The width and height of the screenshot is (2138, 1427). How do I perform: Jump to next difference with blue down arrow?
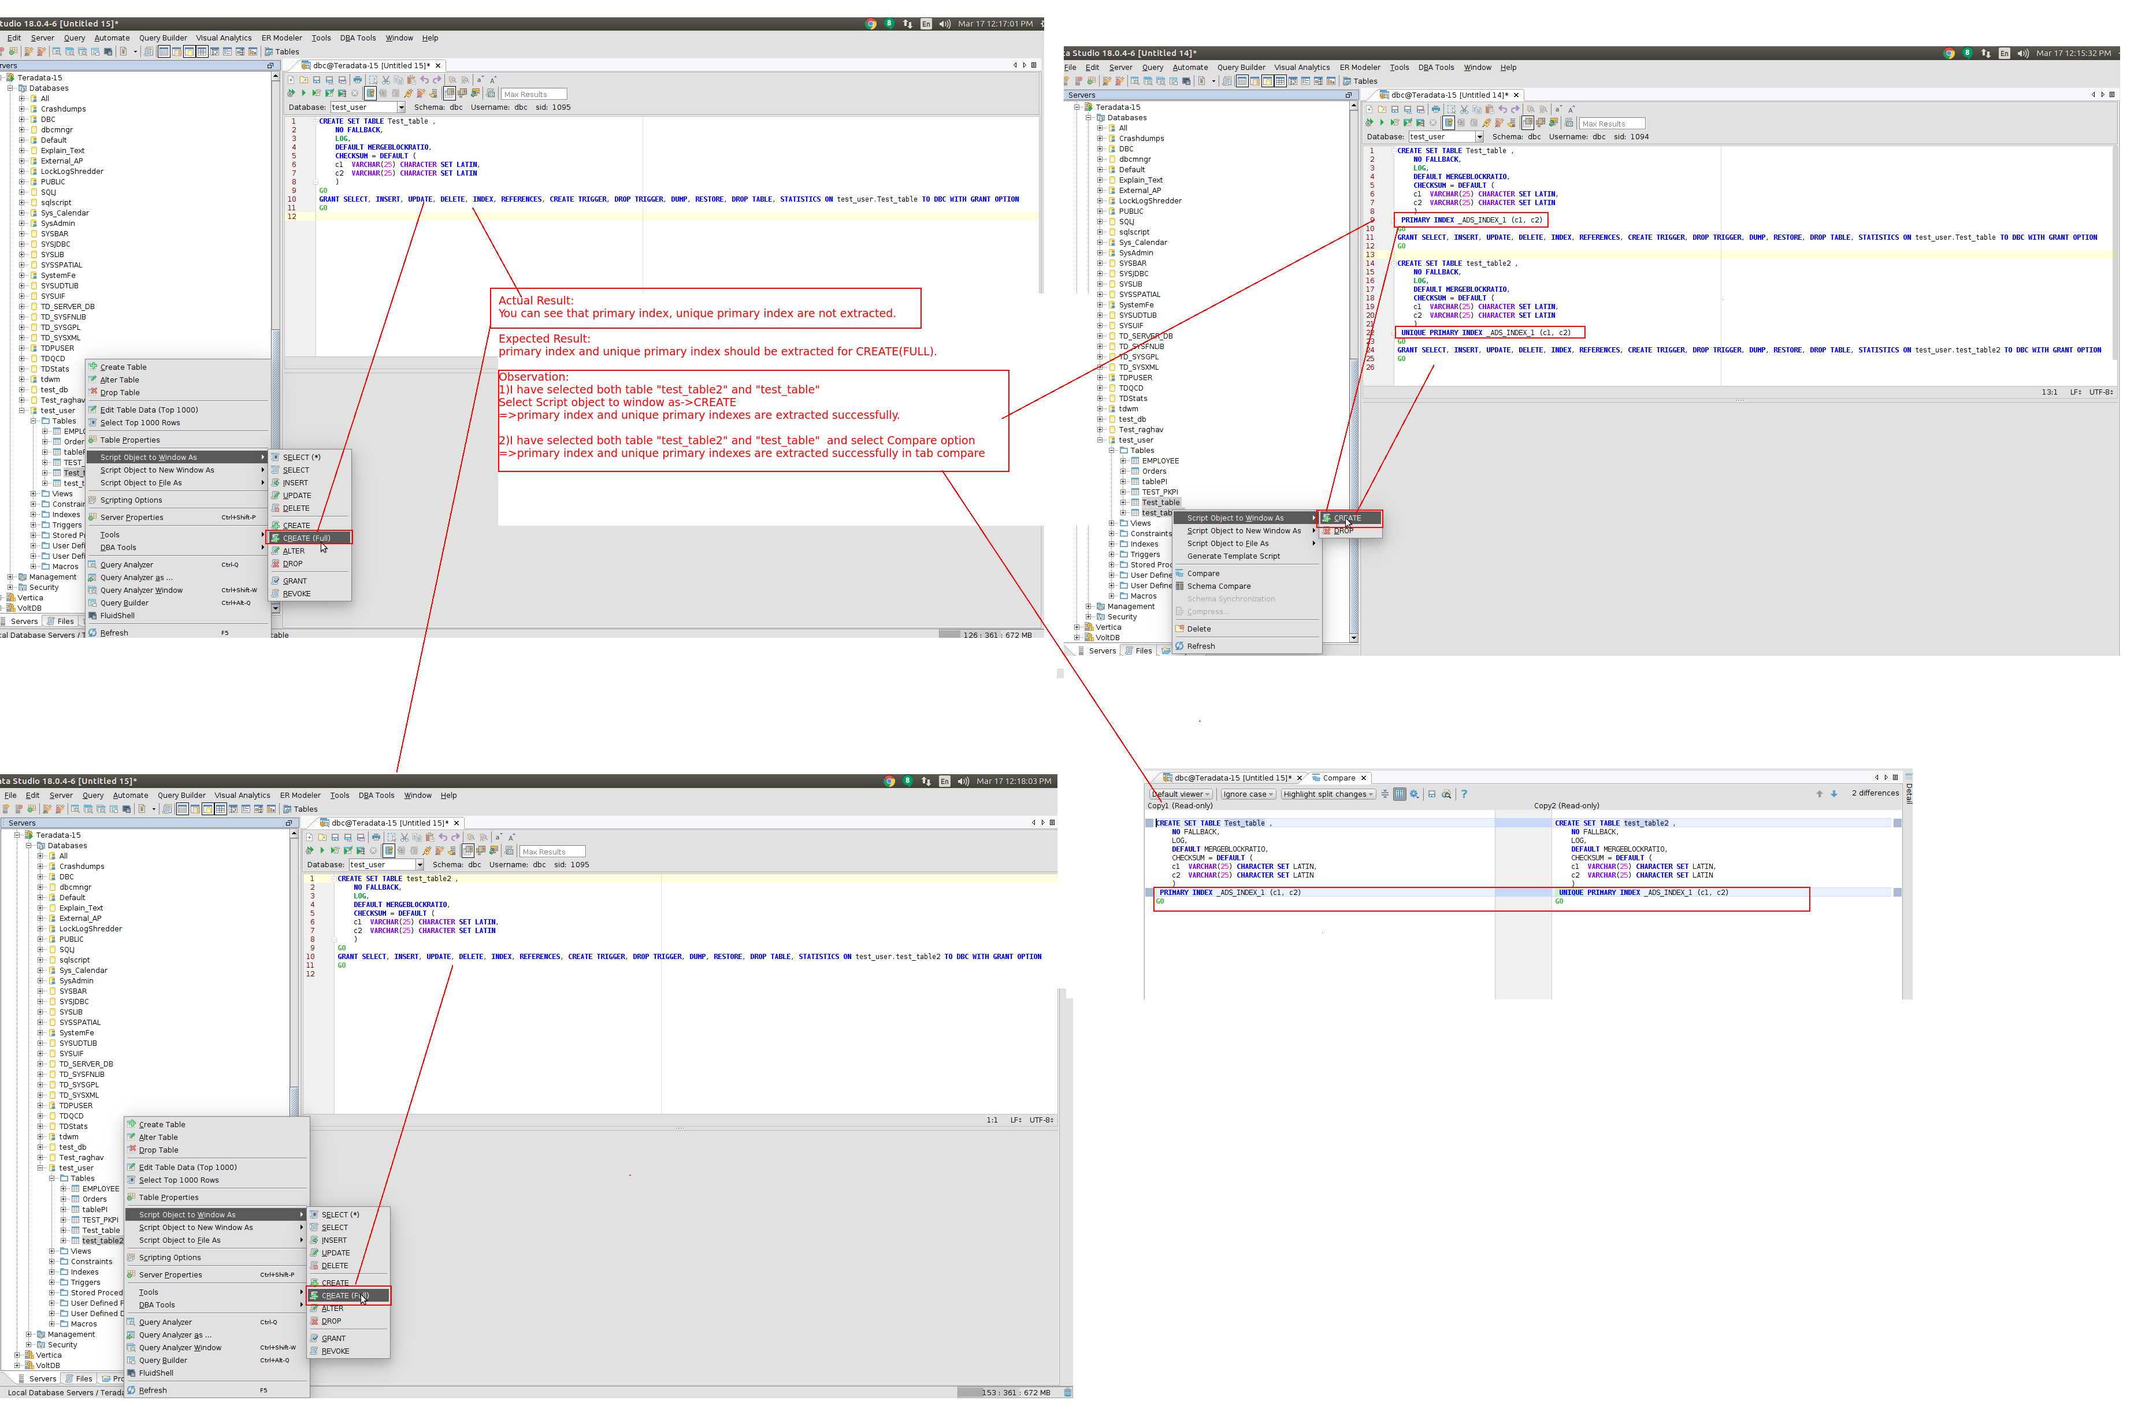pos(1834,794)
